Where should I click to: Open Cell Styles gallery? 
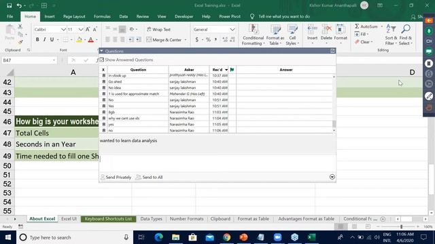click(x=292, y=35)
